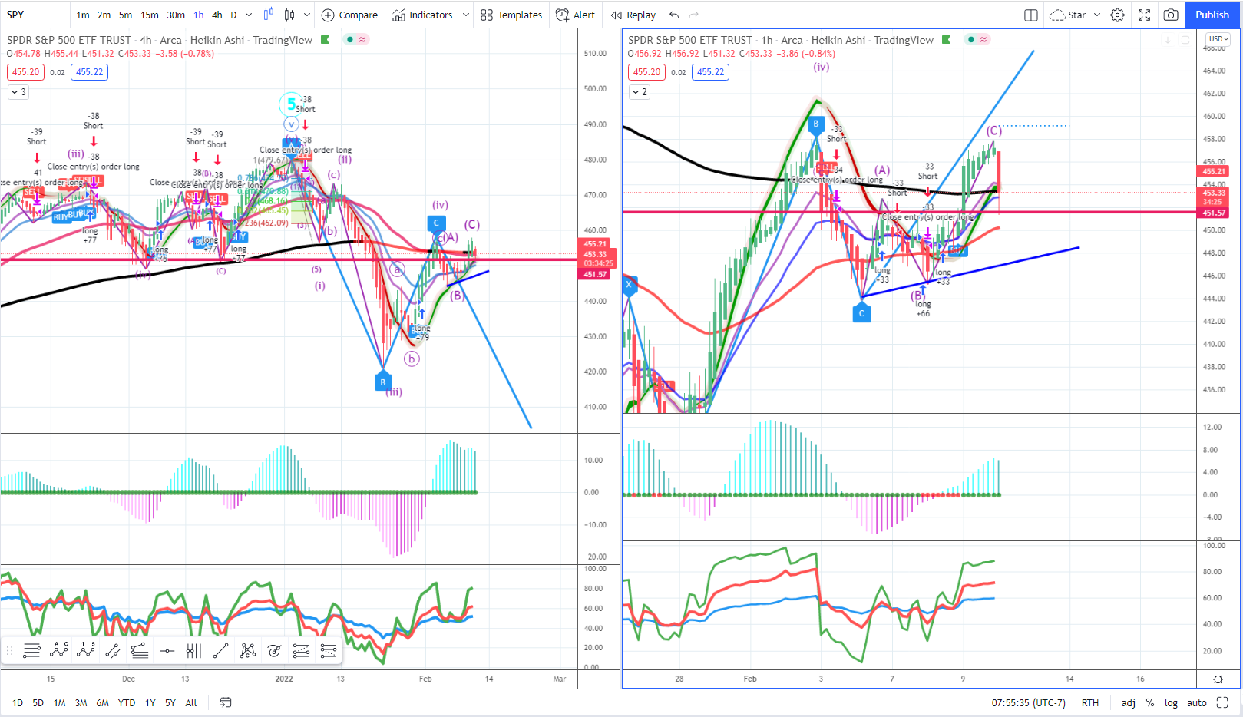The width and height of the screenshot is (1243, 717).
Task: Switch to the 30m interval
Action: click(176, 15)
